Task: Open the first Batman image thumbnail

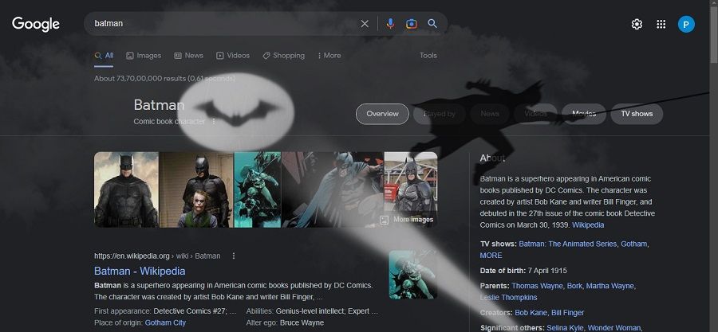Action: 126,189
